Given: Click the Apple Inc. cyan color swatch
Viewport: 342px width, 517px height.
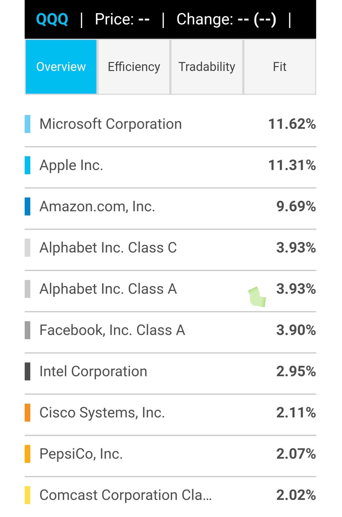Looking at the screenshot, I should (x=27, y=165).
